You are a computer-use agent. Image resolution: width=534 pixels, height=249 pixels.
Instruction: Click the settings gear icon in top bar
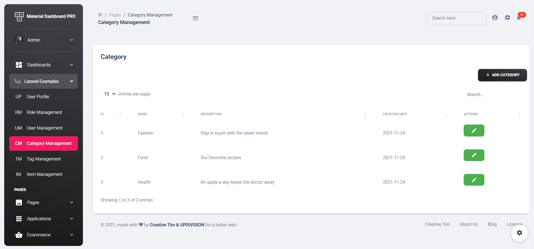507,18
